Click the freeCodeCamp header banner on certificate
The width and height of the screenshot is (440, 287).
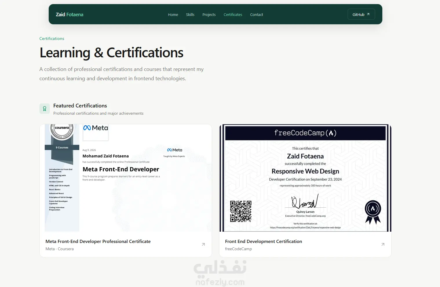(x=305, y=133)
